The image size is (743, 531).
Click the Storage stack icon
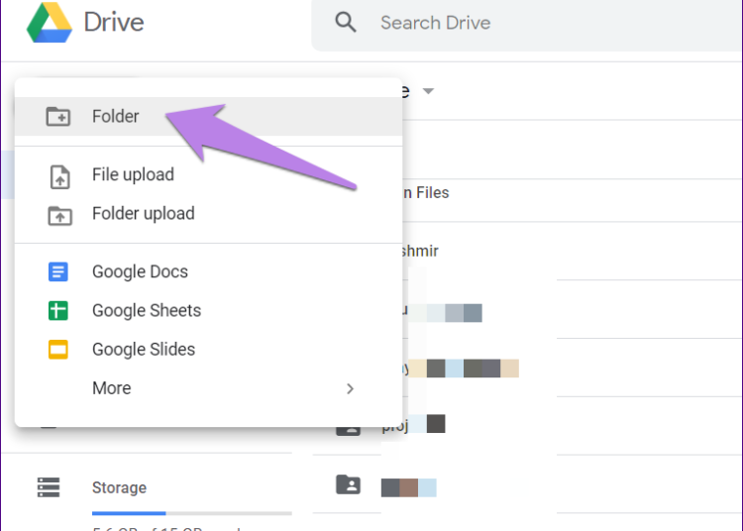pyautogui.click(x=49, y=487)
